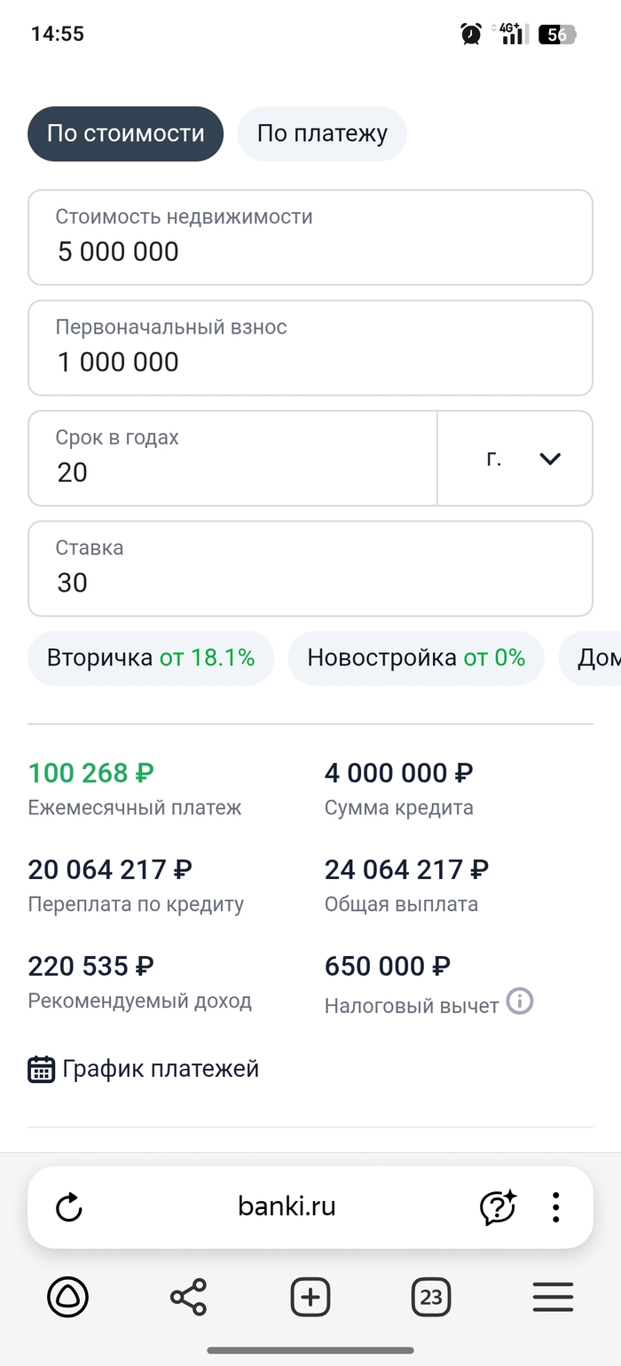Select the Новостройка от 0% chip
The height and width of the screenshot is (1366, 621).
coord(416,658)
